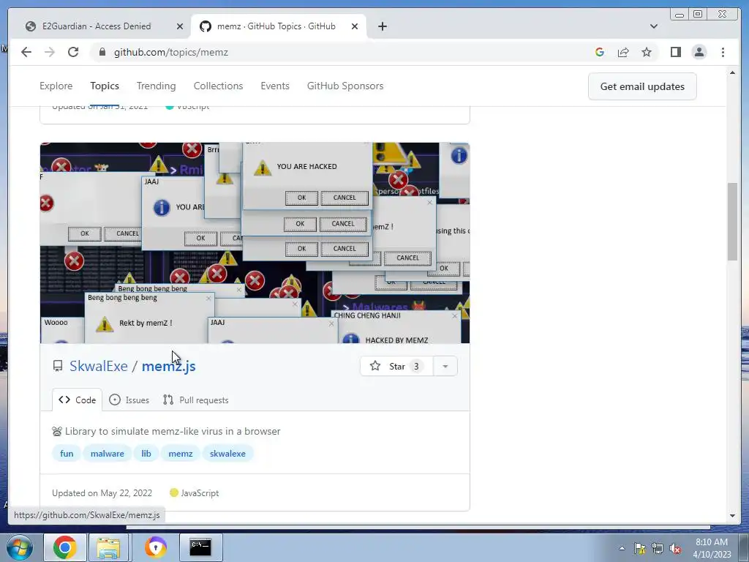749x562 pixels.
Task: Click the muted volume tray icon
Action: pyautogui.click(x=675, y=548)
